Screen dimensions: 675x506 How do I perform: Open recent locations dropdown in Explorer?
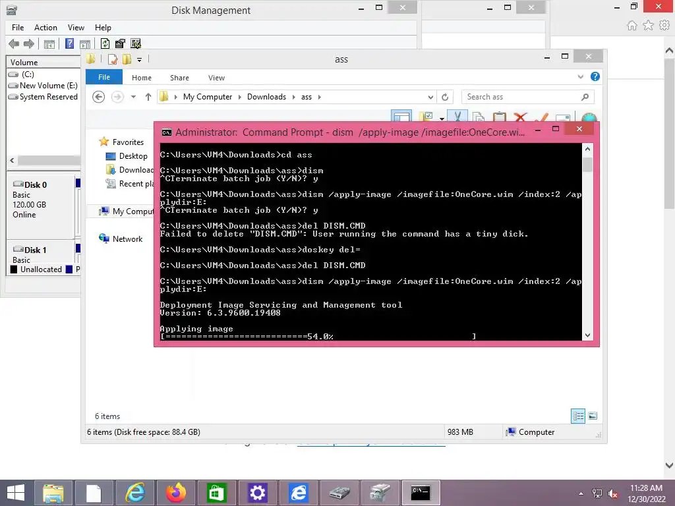(x=133, y=97)
